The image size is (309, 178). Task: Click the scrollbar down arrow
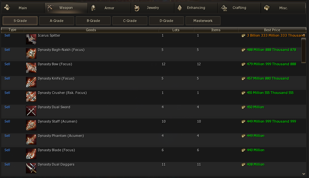coord(304,174)
